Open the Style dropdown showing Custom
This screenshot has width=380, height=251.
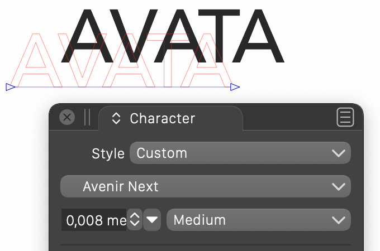[240, 153]
